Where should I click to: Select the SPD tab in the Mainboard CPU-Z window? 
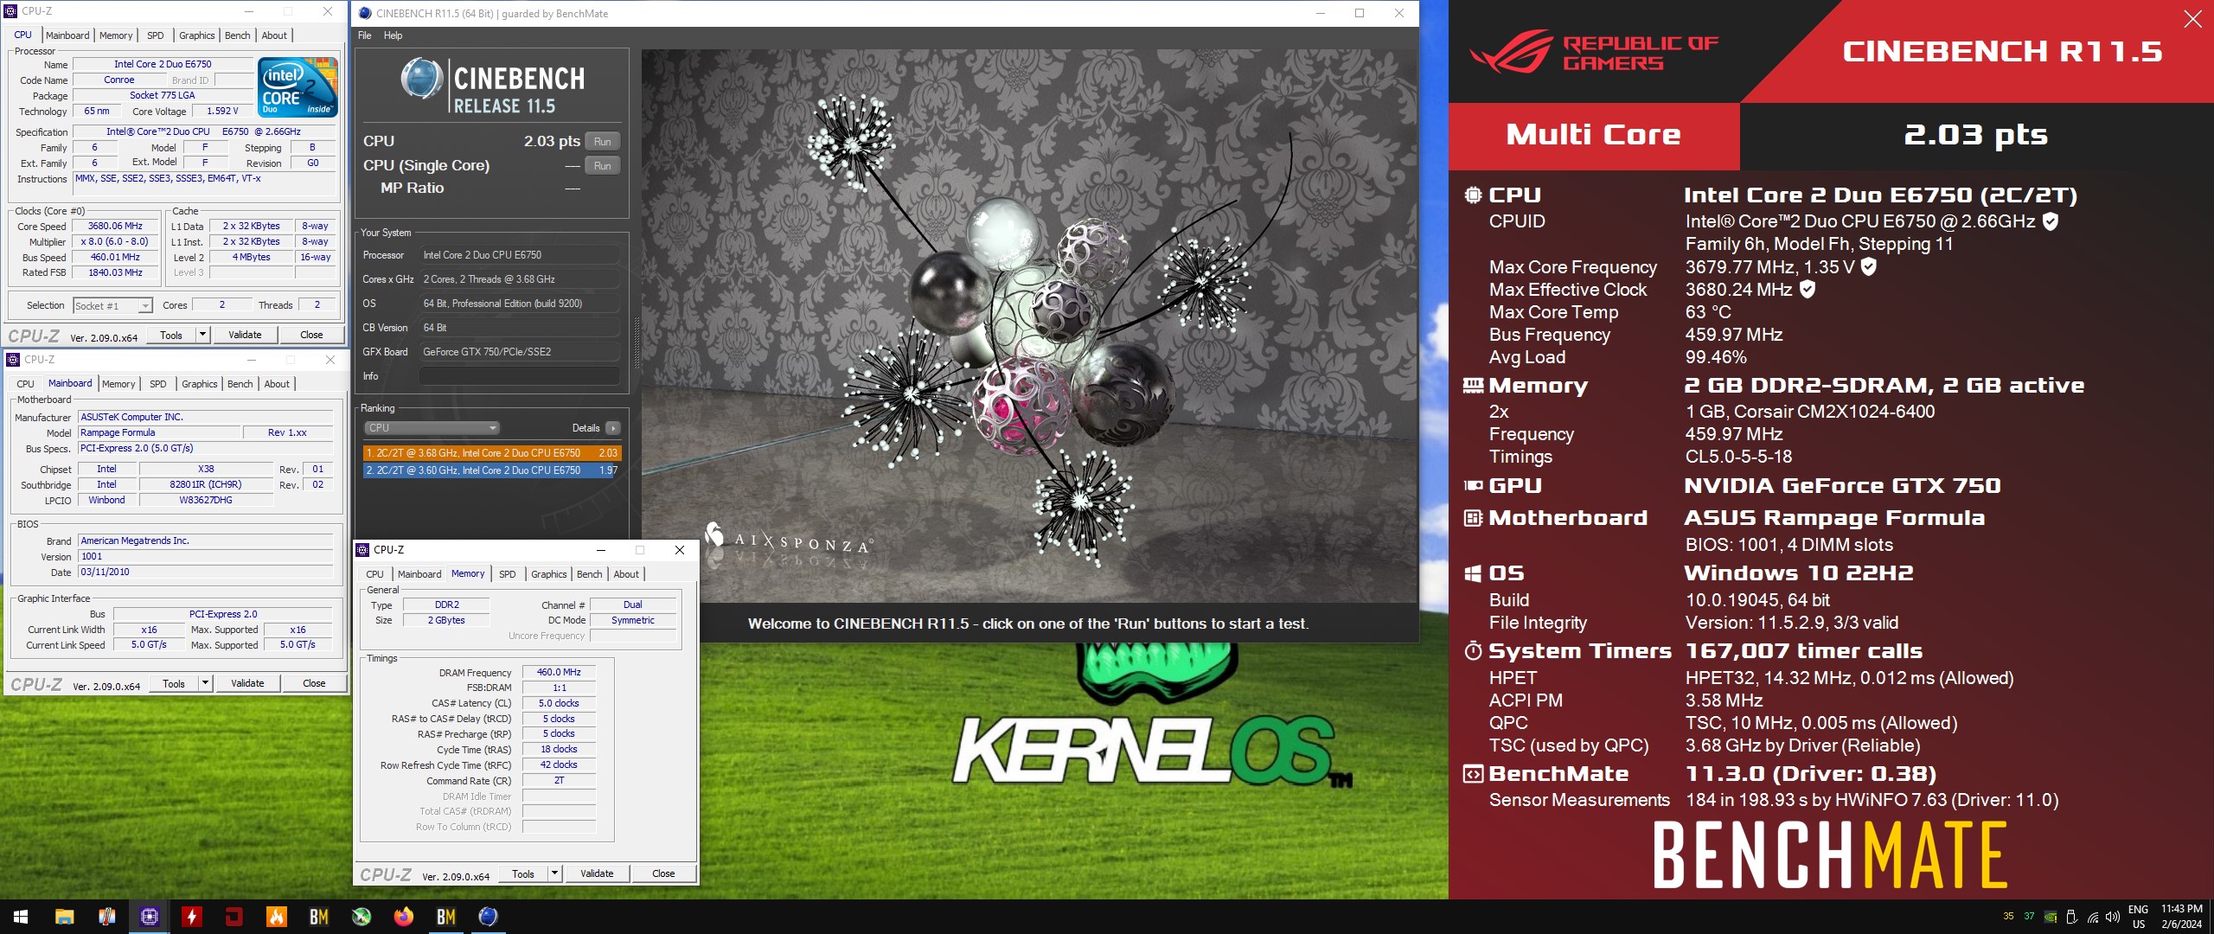[x=158, y=384]
